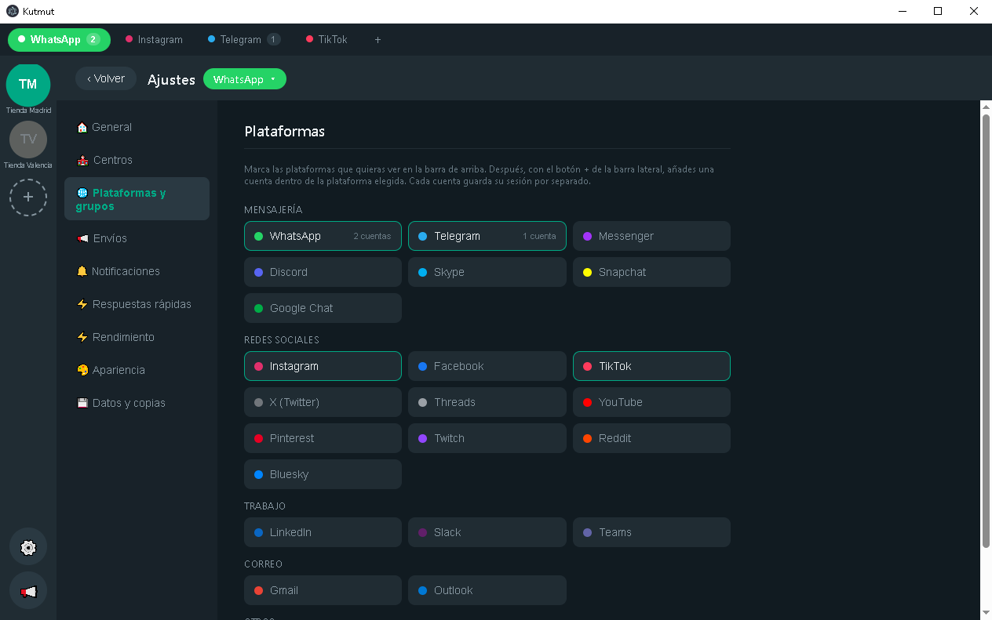Viewport: 992px width, 620px height.
Task: Click the Plataformas heading
Action: click(x=285, y=132)
